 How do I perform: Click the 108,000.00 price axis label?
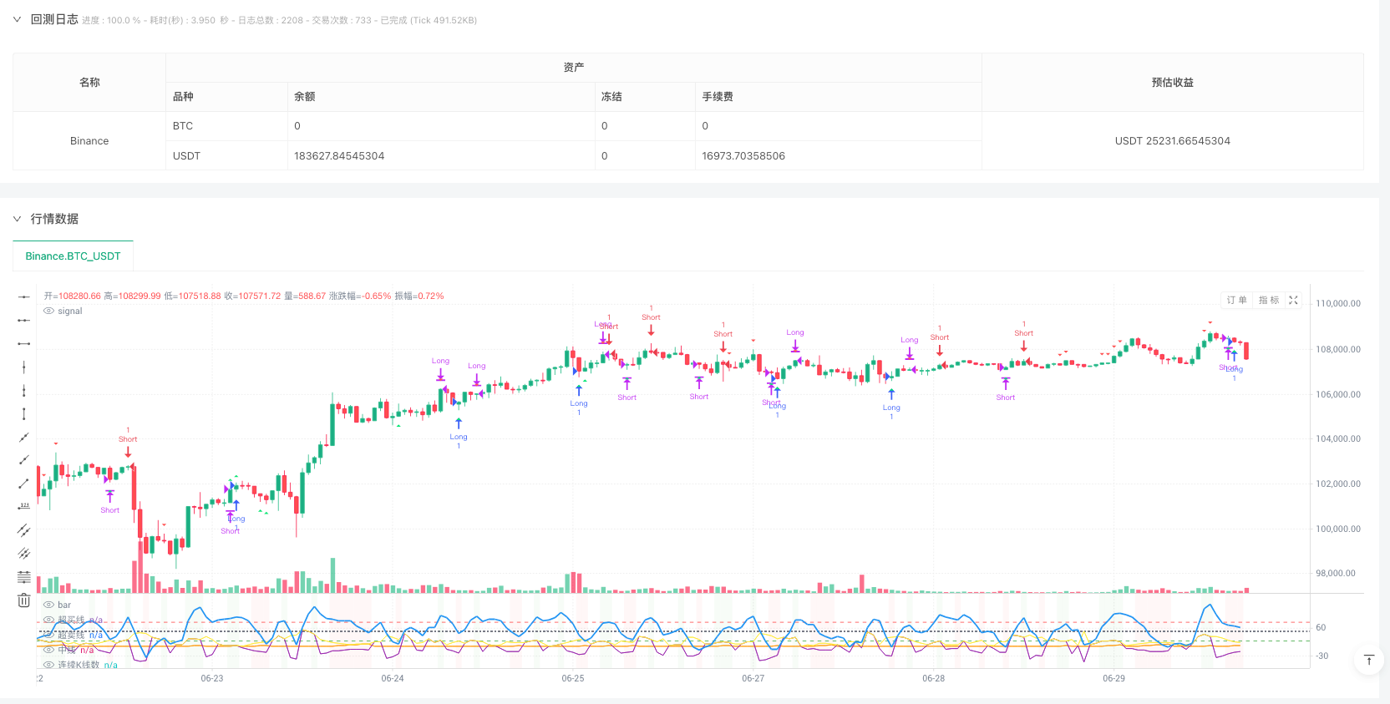(x=1338, y=349)
